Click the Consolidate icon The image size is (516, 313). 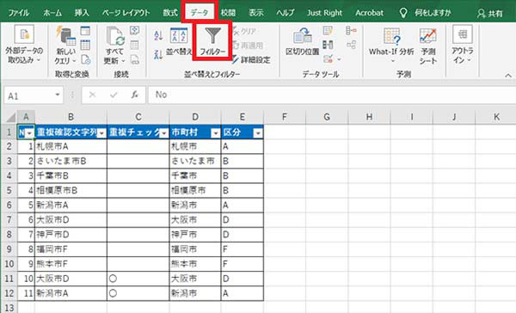(351, 31)
